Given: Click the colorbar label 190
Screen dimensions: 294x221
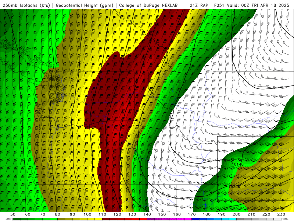Looking at the screenshot, I should [x=222, y=214].
